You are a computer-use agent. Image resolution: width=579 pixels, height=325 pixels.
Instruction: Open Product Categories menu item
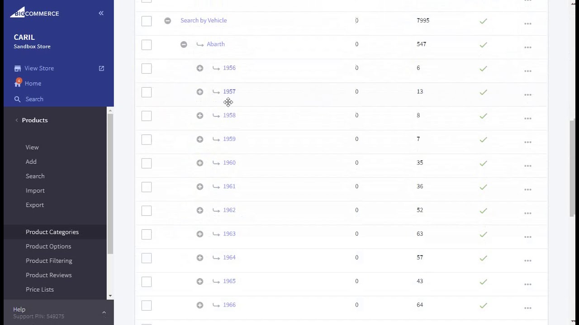(x=52, y=232)
